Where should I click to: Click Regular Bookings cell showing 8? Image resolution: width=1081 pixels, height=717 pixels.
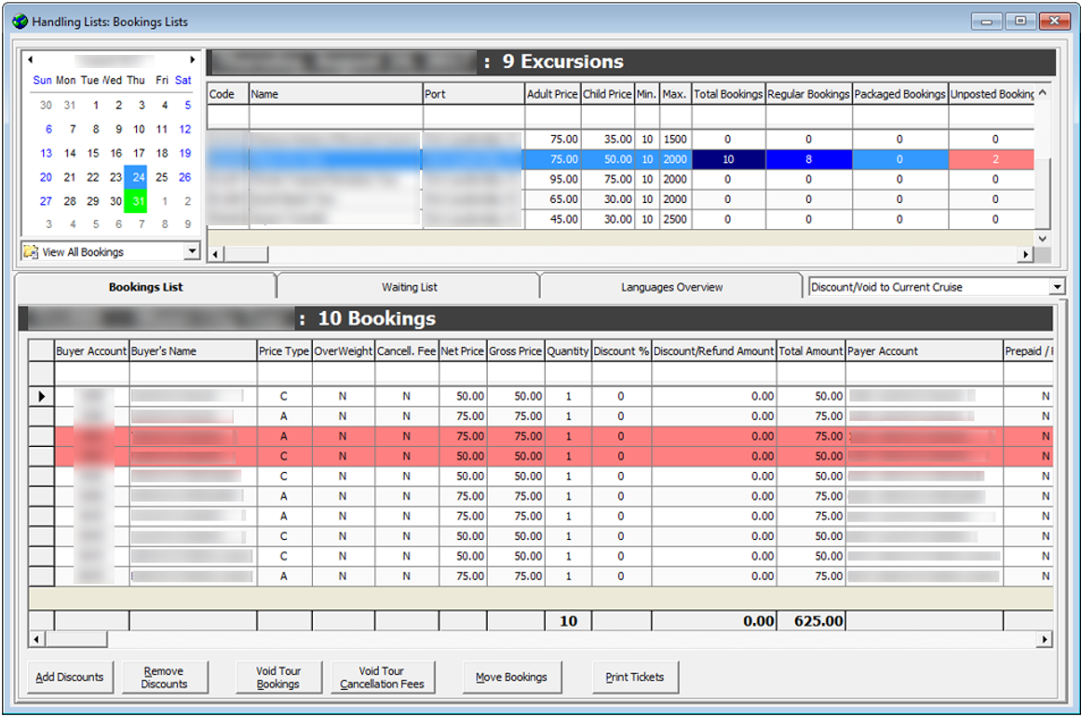pos(809,159)
